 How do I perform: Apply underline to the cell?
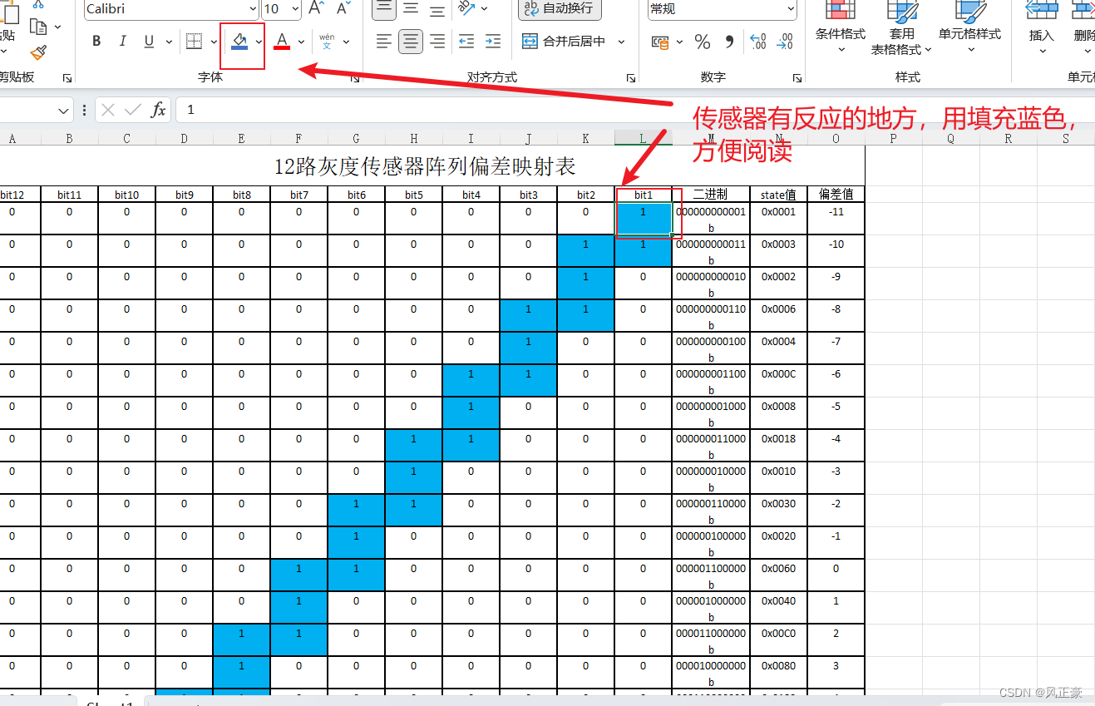coord(149,42)
